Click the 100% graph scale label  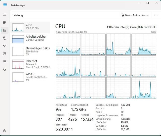point(153,32)
